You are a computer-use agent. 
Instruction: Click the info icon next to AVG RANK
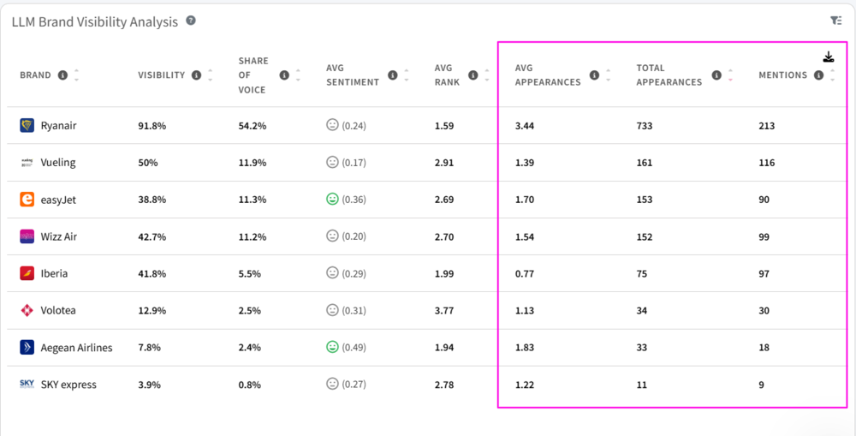(473, 75)
